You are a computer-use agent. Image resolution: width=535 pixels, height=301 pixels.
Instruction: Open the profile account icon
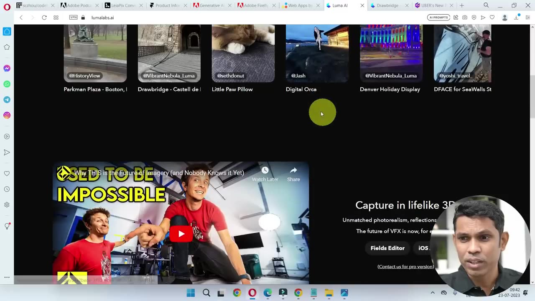click(x=504, y=18)
